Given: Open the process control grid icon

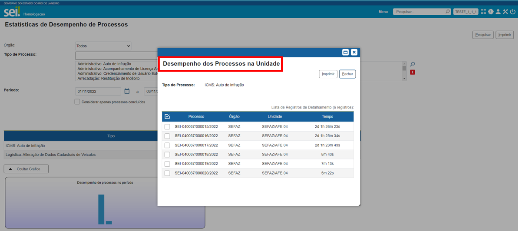Looking at the screenshot, I should tap(483, 12).
